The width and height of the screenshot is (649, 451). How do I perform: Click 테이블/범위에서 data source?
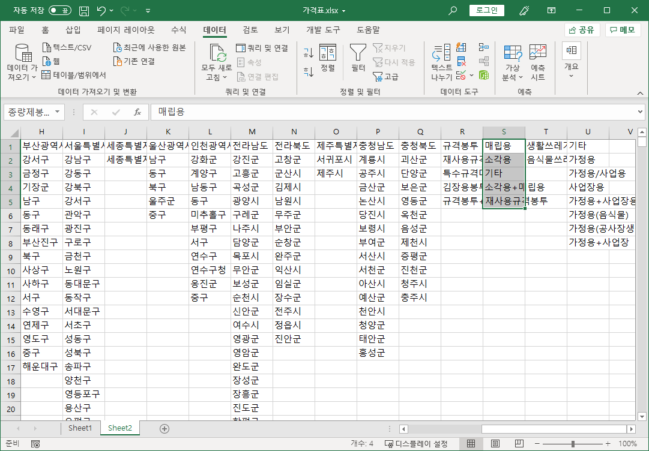click(x=74, y=75)
